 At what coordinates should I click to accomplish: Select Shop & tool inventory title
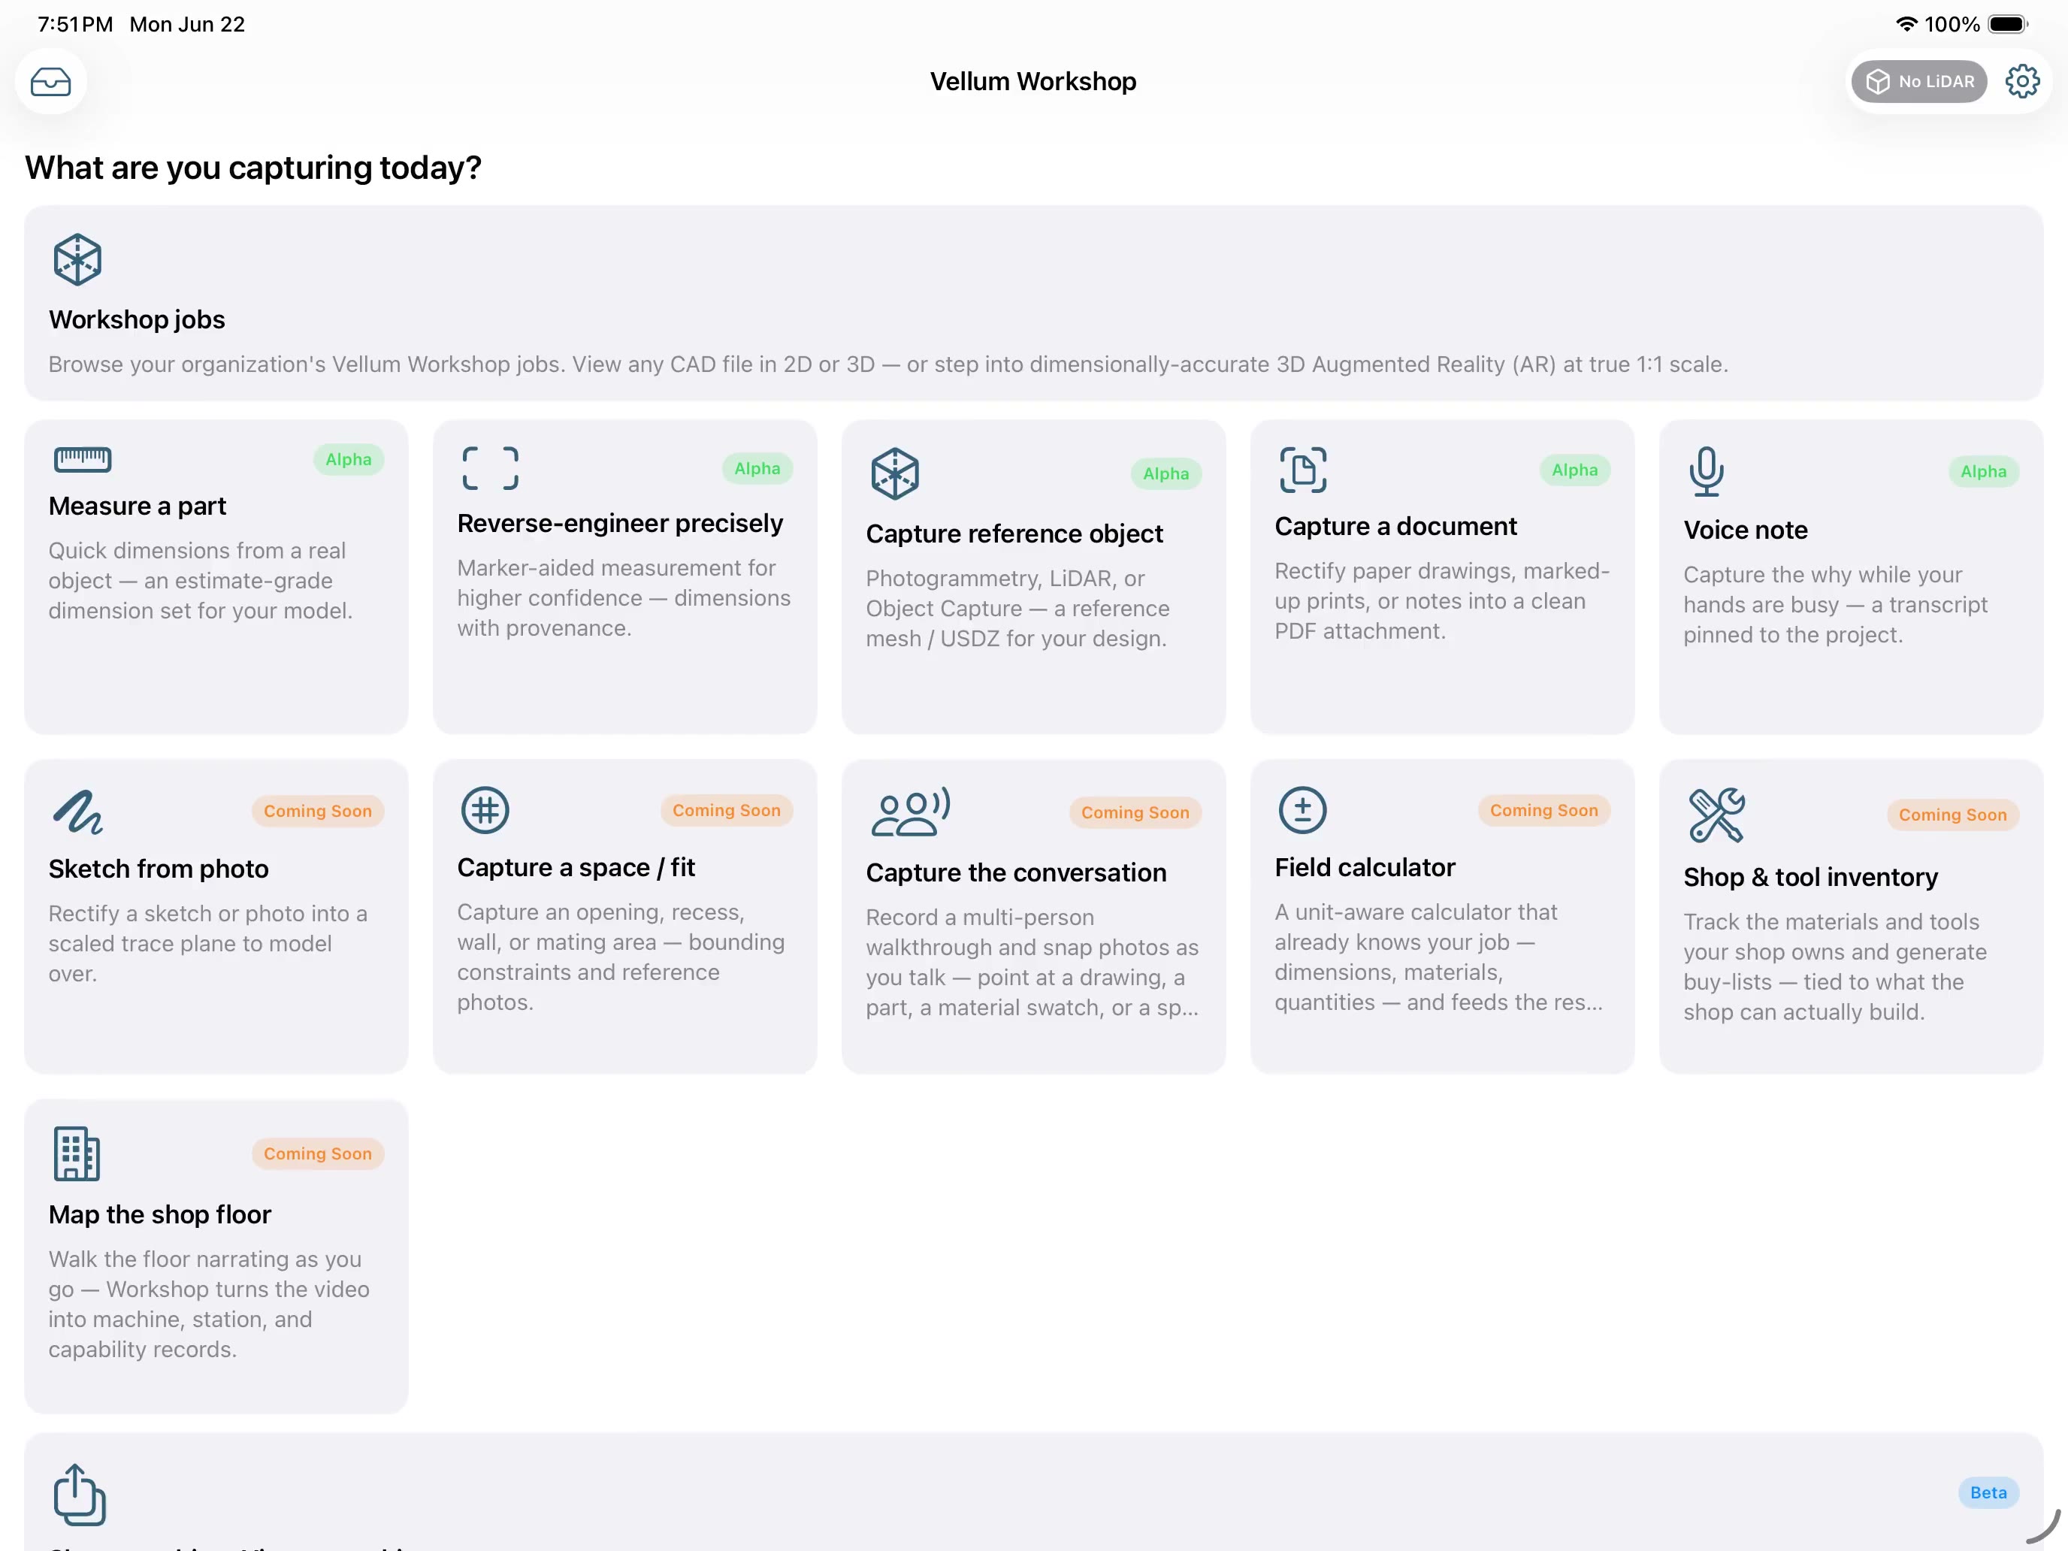pos(1811,878)
